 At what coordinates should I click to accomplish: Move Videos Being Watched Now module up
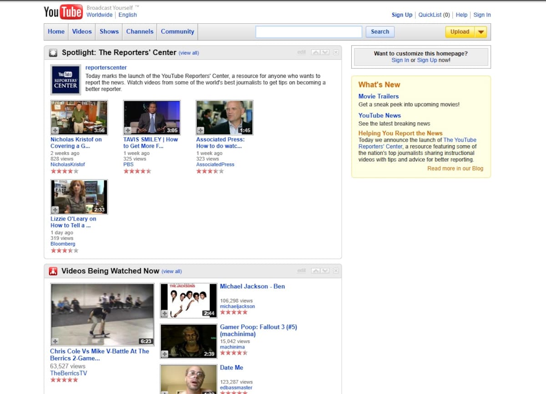click(x=316, y=271)
